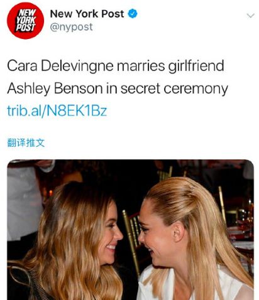Click the phrase "secret ceremony" in tweet
This screenshot has height=300, width=259.
point(174,88)
